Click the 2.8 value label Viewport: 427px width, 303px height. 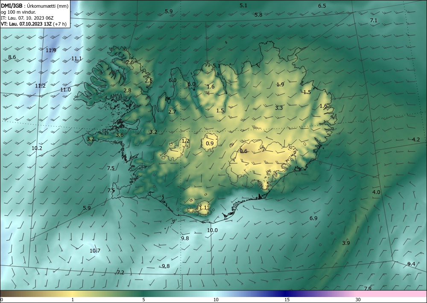127,91
